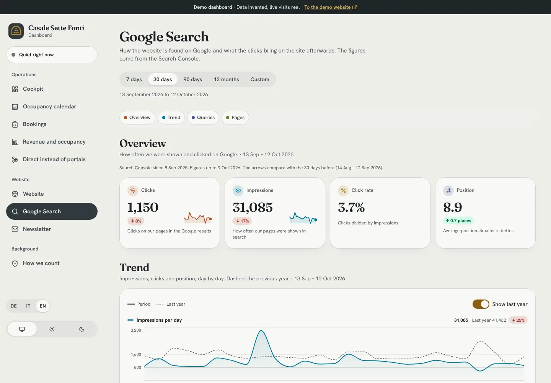Click the impressions peak on trend chart
551x383 pixels.
pos(261,331)
